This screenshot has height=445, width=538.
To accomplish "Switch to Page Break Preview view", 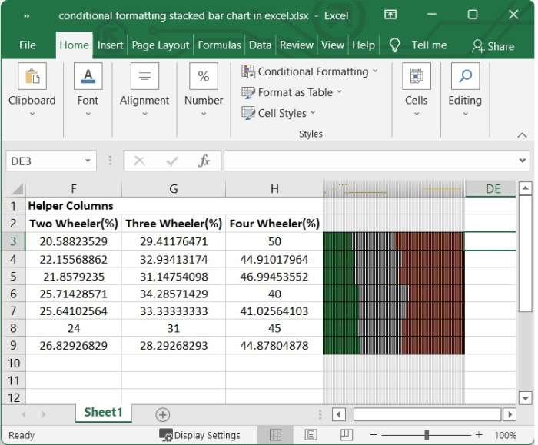I will [346, 435].
